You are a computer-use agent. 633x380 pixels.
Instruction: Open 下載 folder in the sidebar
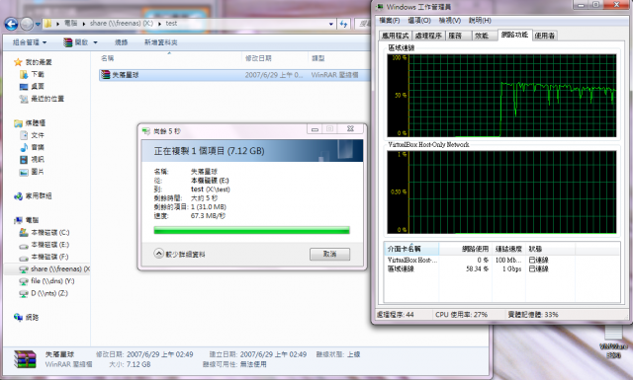[x=33, y=74]
